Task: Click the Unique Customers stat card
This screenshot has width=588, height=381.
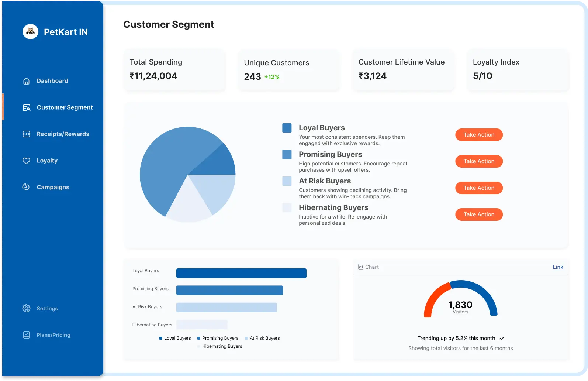Action: click(289, 70)
